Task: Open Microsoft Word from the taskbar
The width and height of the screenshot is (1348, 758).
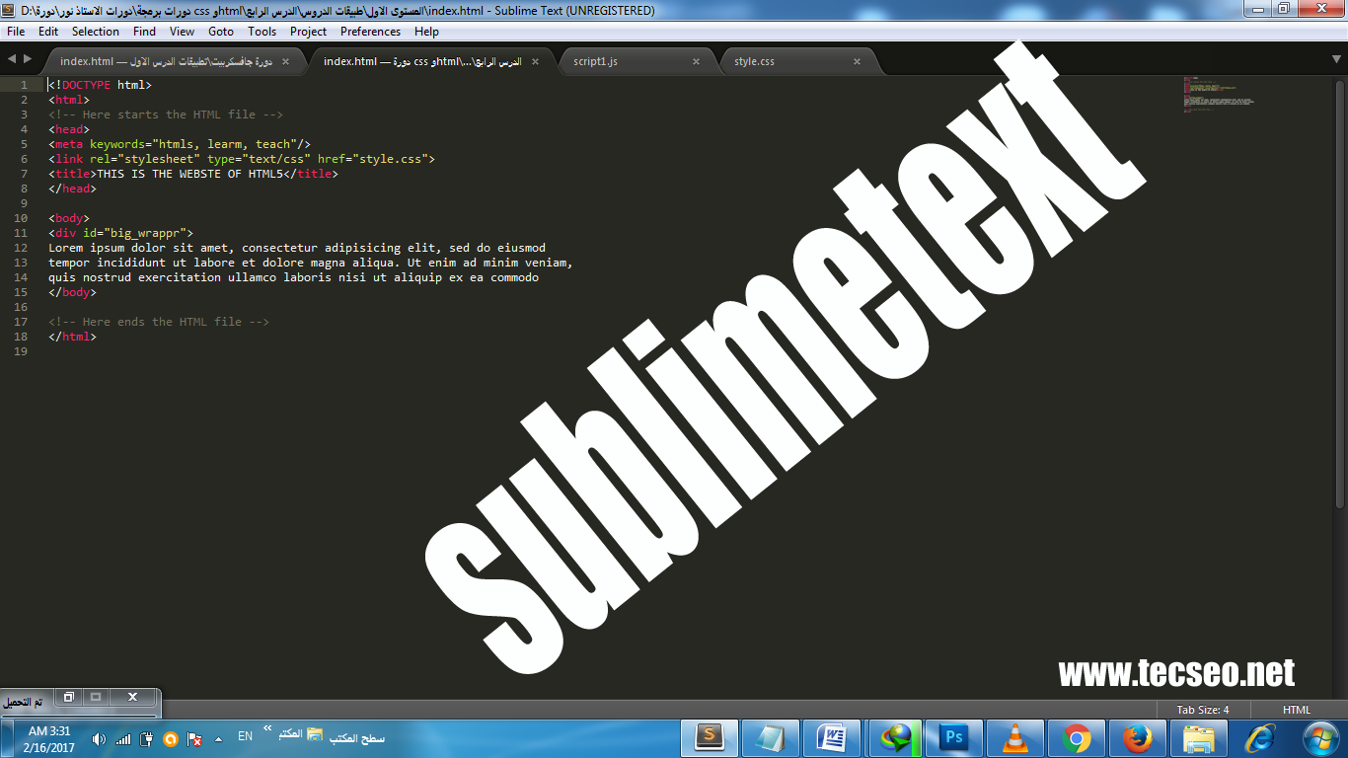Action: click(x=832, y=737)
